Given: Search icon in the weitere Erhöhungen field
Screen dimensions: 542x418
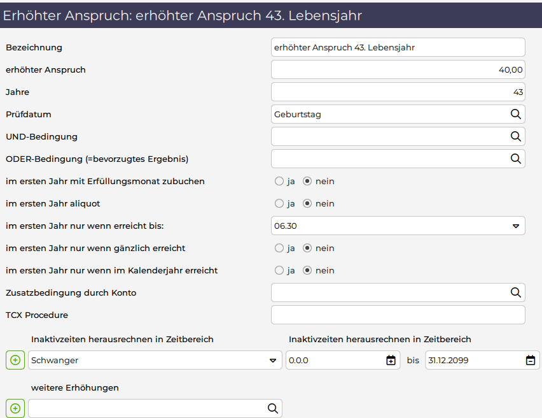Looking at the screenshot, I should click(272, 408).
